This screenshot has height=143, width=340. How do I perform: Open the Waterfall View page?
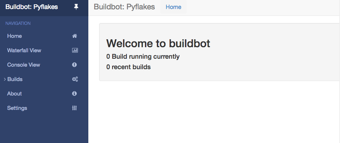[x=24, y=50]
